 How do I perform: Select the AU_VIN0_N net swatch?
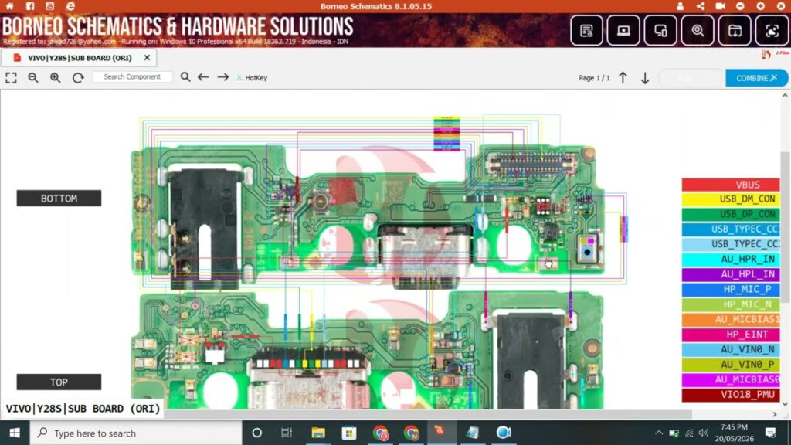pyautogui.click(x=731, y=349)
